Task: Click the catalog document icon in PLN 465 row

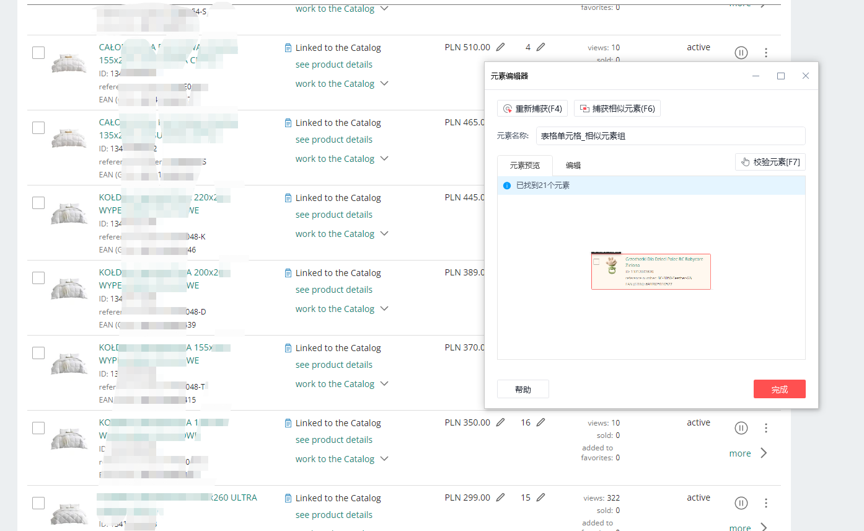Action: pos(288,123)
